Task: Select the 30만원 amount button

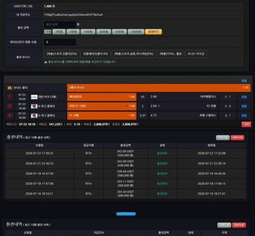Action: (104, 32)
